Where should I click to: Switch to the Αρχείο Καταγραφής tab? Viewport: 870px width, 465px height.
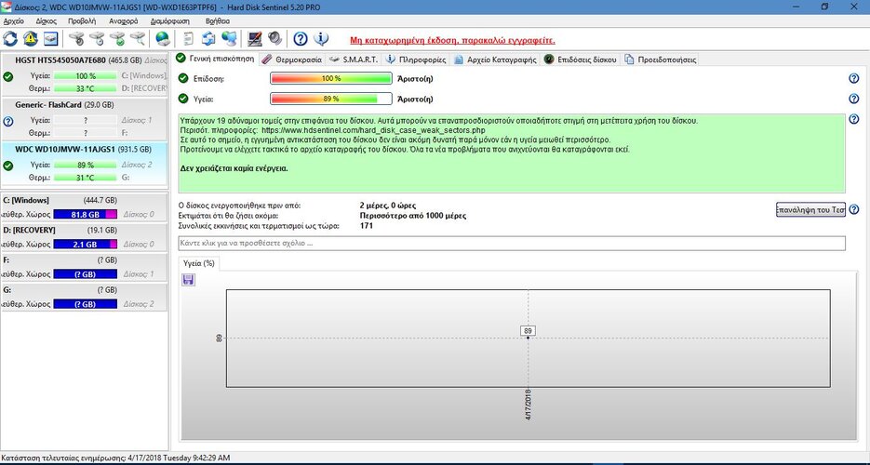point(495,60)
